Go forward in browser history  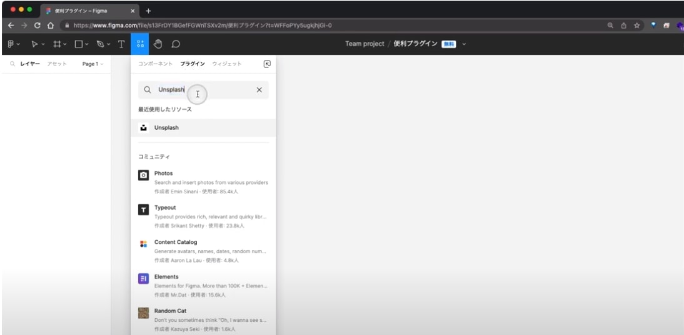24,26
